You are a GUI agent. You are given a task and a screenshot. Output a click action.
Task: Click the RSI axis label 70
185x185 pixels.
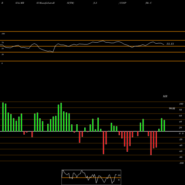click(3, 43)
